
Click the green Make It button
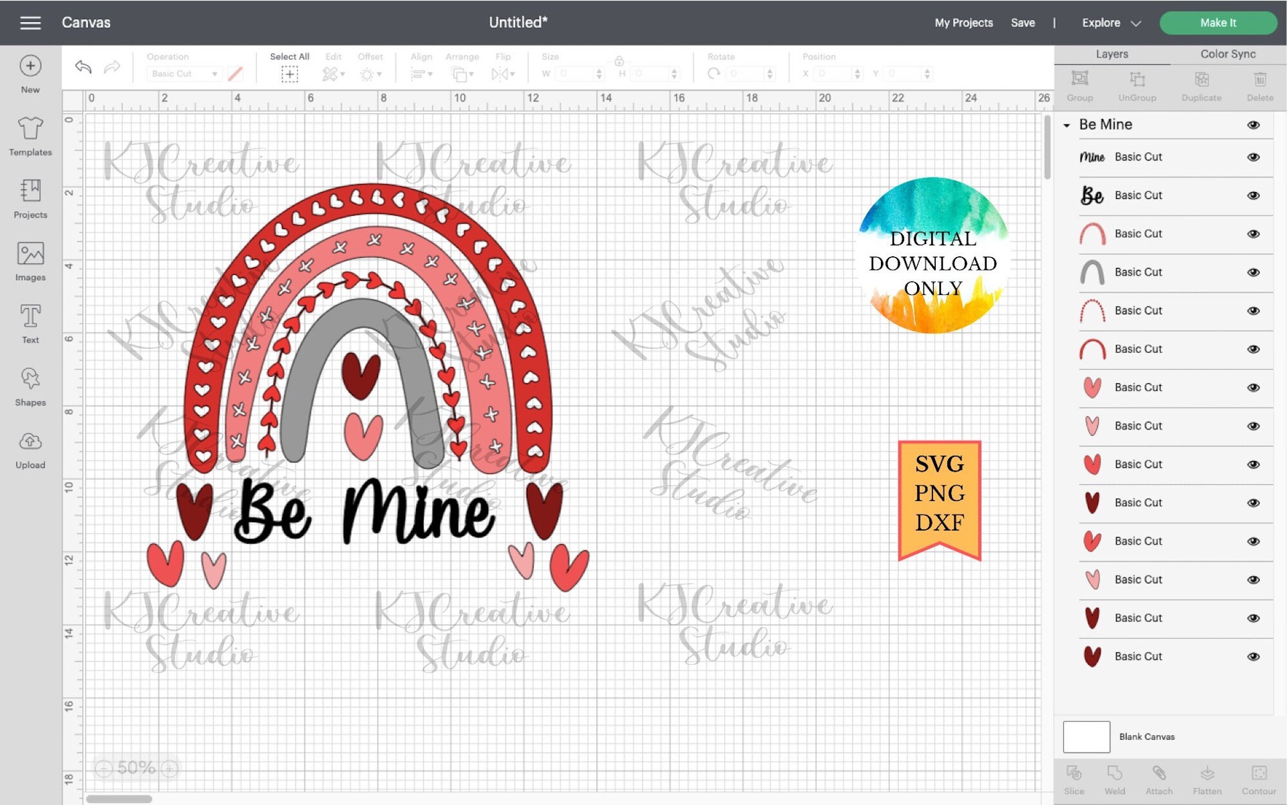pyautogui.click(x=1218, y=23)
